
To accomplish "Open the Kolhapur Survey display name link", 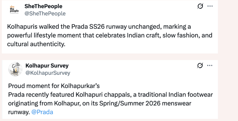I will pos(47,65).
